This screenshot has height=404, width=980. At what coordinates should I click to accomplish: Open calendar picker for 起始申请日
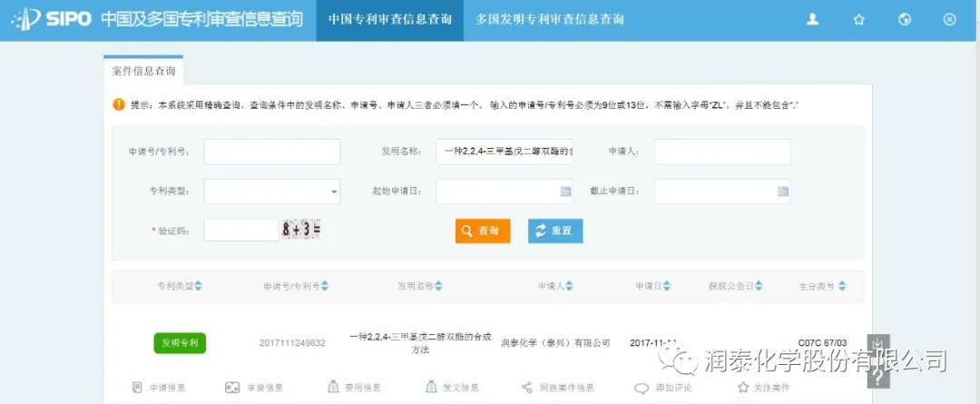coord(565,192)
